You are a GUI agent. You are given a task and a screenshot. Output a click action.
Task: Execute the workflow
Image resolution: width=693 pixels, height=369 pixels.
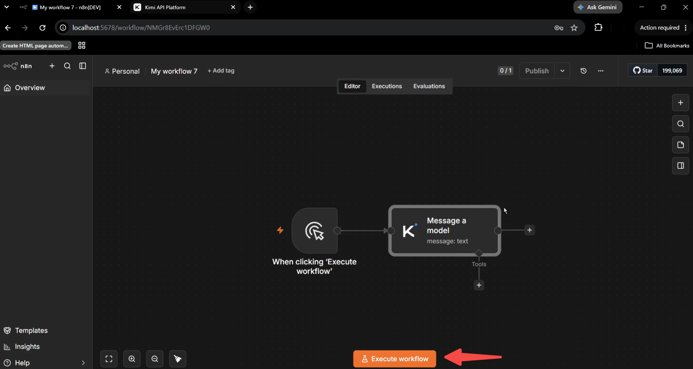pos(394,359)
